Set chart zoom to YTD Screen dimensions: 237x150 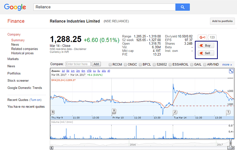[89, 71]
